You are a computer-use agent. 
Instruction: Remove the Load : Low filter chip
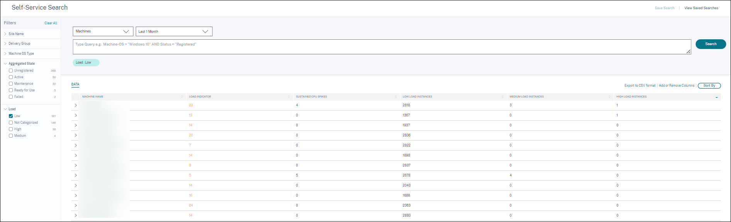pos(86,62)
